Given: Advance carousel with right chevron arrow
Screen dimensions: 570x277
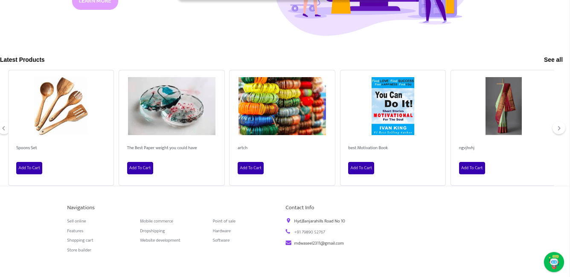Looking at the screenshot, I should click(x=559, y=128).
